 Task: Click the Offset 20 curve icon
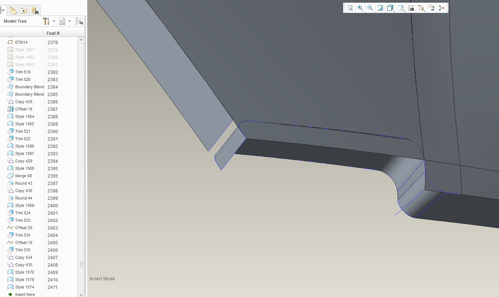coord(10,228)
